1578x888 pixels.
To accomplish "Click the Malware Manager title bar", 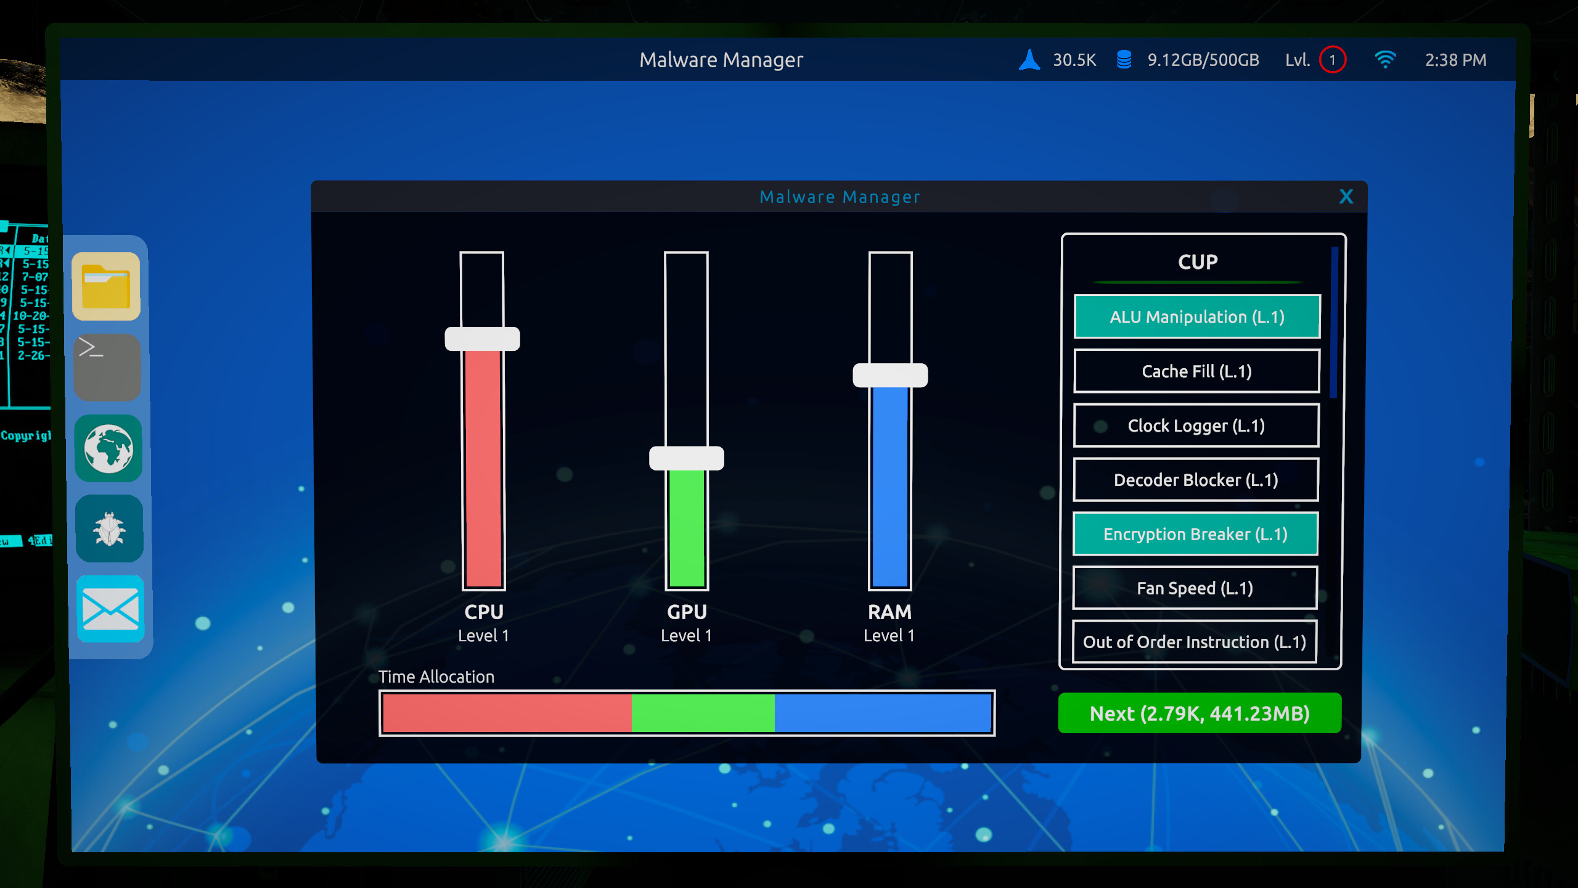I will click(x=840, y=197).
